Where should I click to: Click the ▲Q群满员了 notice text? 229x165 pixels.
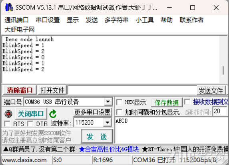(40, 149)
